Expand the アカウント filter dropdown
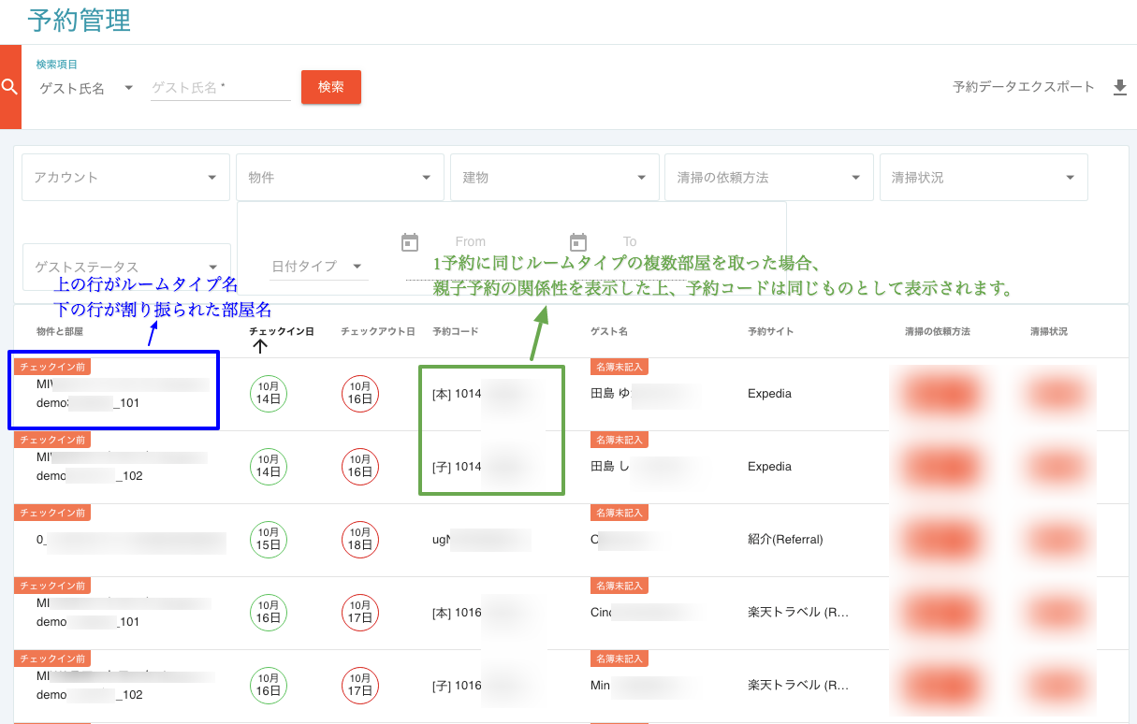This screenshot has width=1137, height=724. [126, 177]
